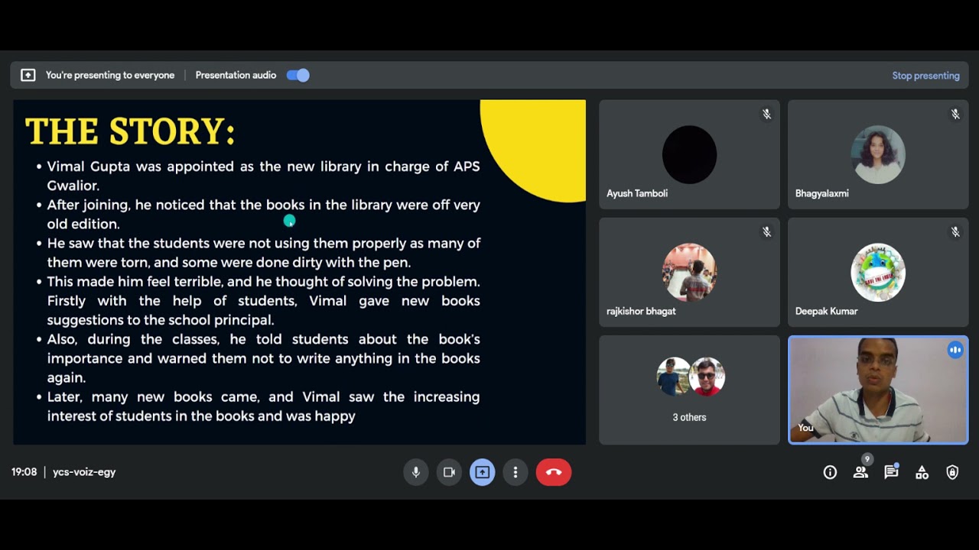The height and width of the screenshot is (550, 979).
Task: Click the bullet starting 'Later, many new books'
Action: point(263,406)
